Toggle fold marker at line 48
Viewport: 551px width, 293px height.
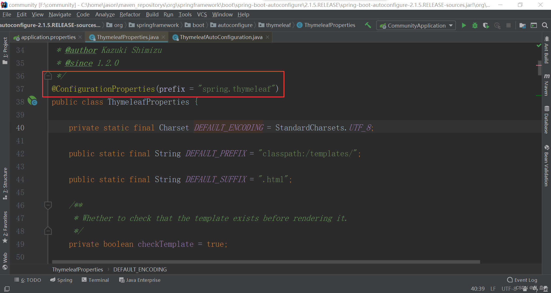(x=48, y=231)
